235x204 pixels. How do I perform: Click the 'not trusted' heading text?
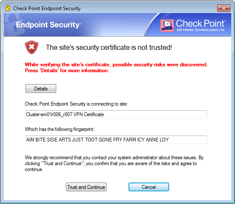[x=109, y=47]
